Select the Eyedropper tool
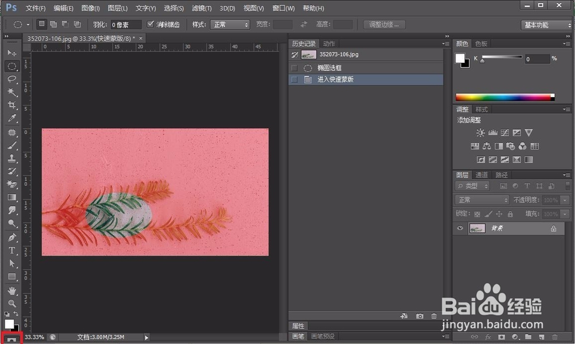This screenshot has height=344, width=575. [11, 118]
